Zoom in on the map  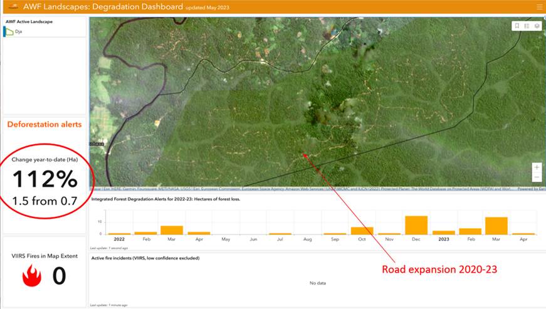(x=537, y=167)
